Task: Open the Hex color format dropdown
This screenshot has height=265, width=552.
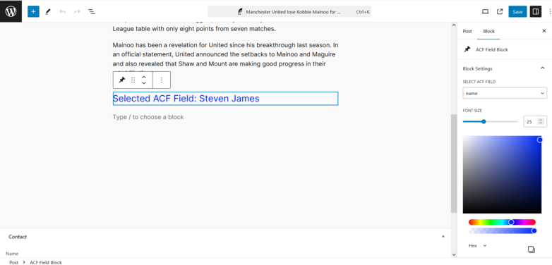Action: tap(477, 246)
